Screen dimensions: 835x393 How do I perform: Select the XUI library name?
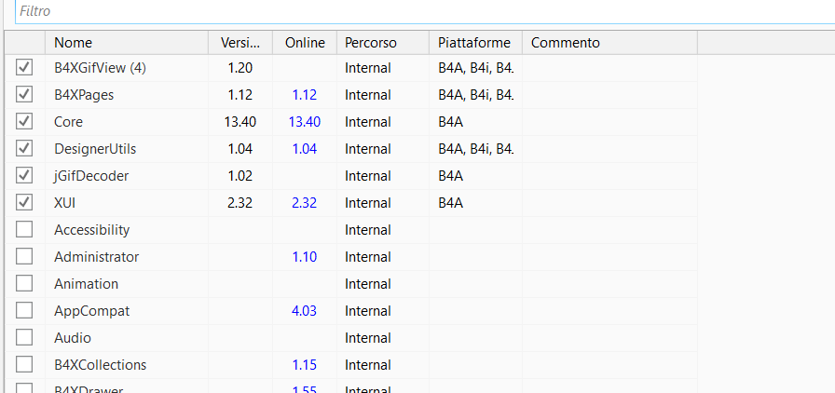pyautogui.click(x=64, y=203)
